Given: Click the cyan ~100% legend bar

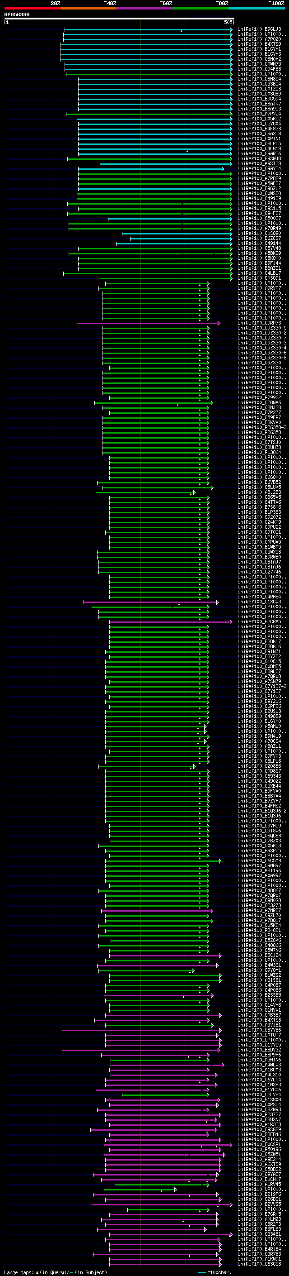Looking at the screenshot, I should tap(256, 8).
